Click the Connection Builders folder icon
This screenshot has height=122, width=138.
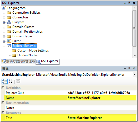pos(9,13)
